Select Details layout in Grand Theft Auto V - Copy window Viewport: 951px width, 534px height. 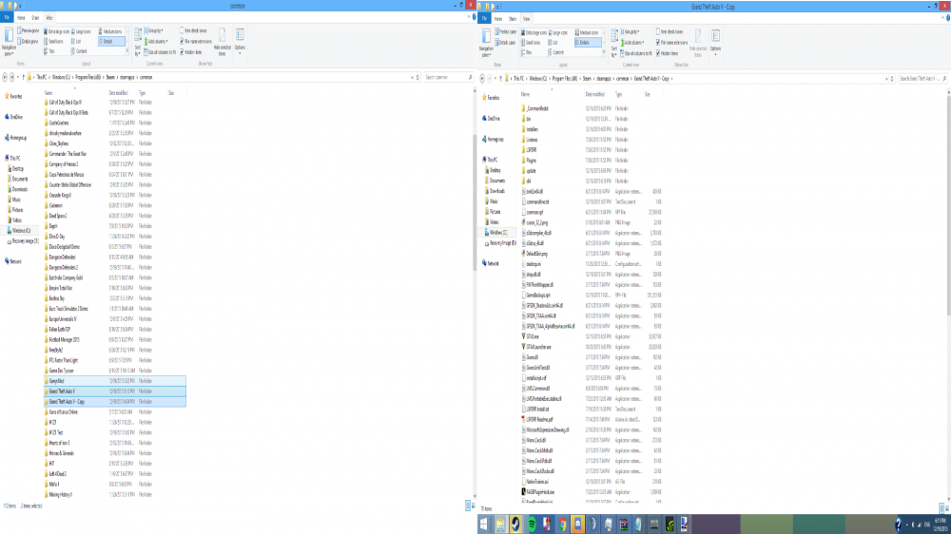coord(587,43)
